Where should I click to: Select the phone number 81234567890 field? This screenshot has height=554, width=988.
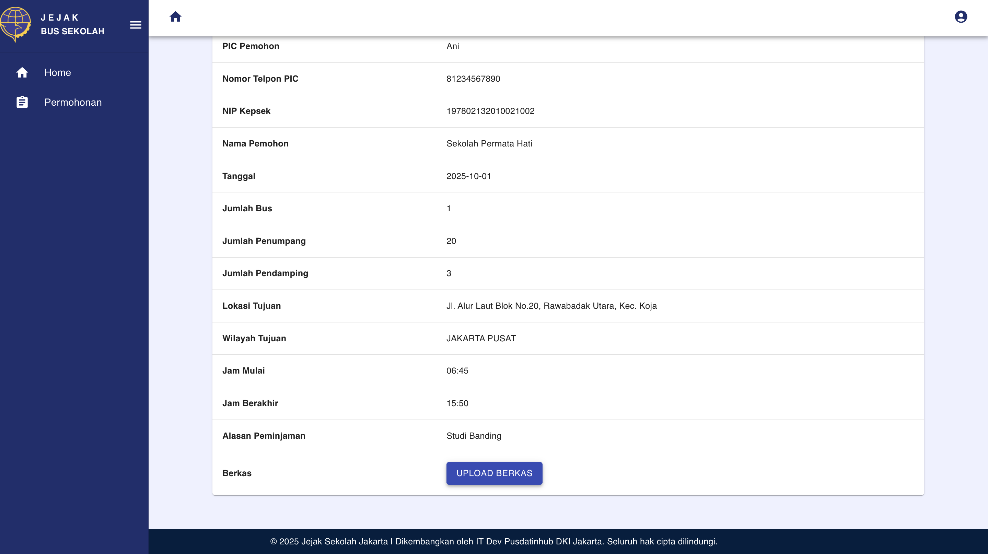pos(473,79)
